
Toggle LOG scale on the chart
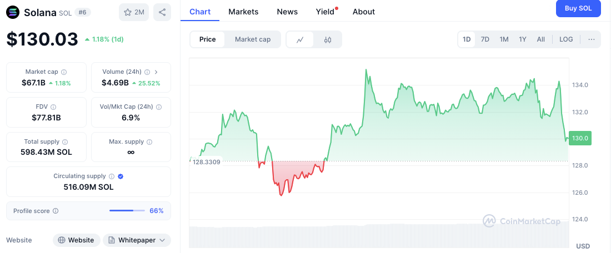(566, 39)
